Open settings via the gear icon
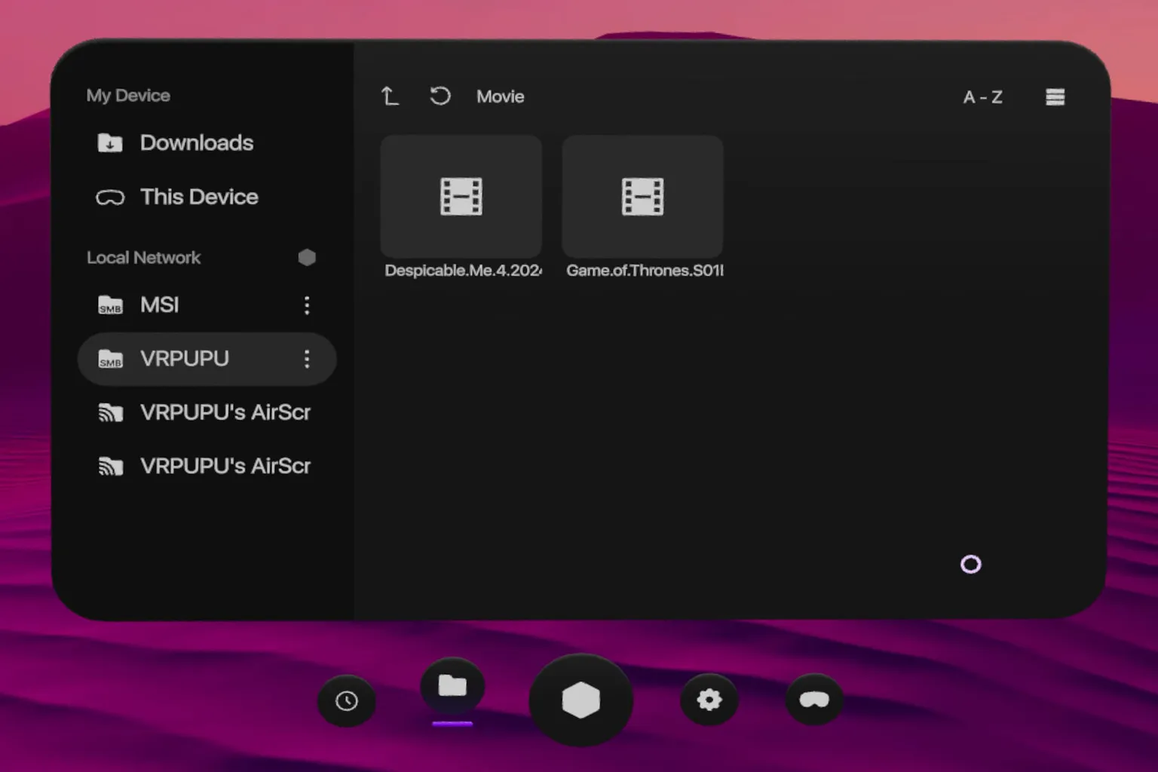1158x772 pixels. click(x=709, y=700)
